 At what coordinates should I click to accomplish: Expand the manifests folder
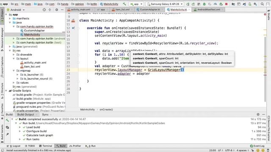coord(10,19)
